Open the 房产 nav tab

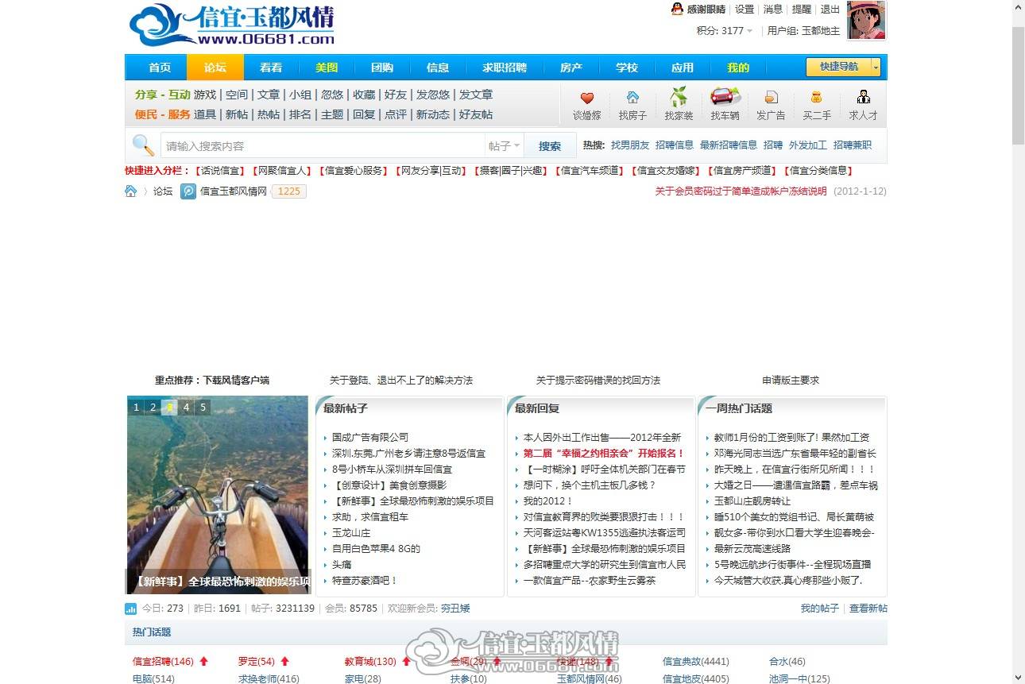point(571,68)
